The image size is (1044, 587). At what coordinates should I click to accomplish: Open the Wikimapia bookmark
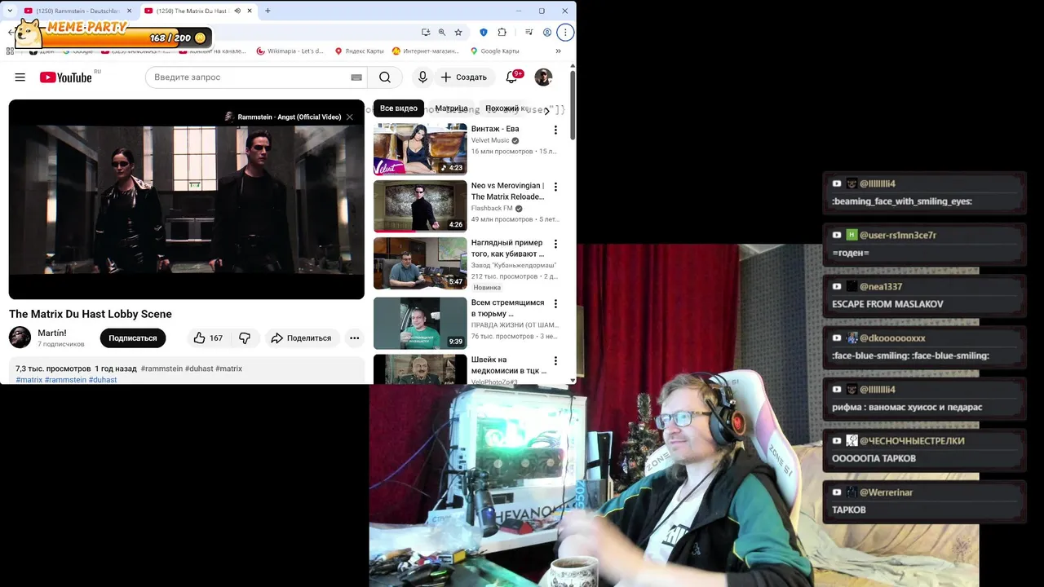point(290,51)
